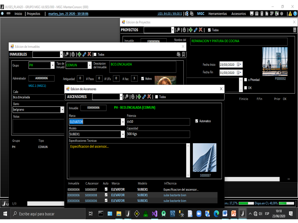298x223 pixels.
Task: Open the Proyectos menu at top left
Action: point(33,14)
